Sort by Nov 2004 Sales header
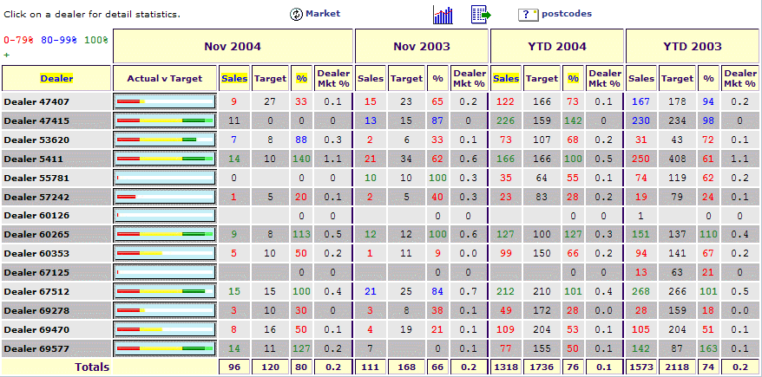 coord(233,78)
